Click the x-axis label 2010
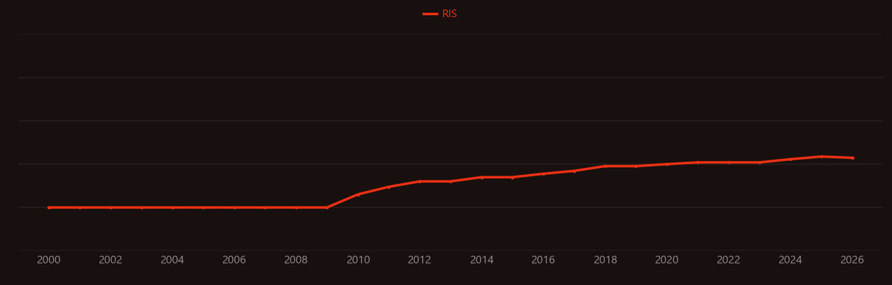This screenshot has height=285, width=892. (x=358, y=260)
